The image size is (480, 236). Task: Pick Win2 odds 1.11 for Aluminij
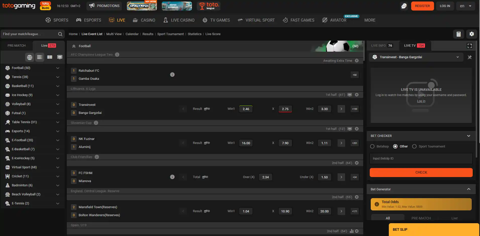[x=324, y=143]
